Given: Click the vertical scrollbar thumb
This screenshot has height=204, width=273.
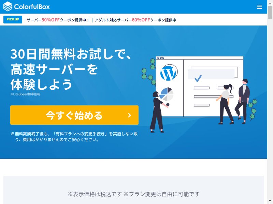Looking at the screenshot, I should pos(270,12).
